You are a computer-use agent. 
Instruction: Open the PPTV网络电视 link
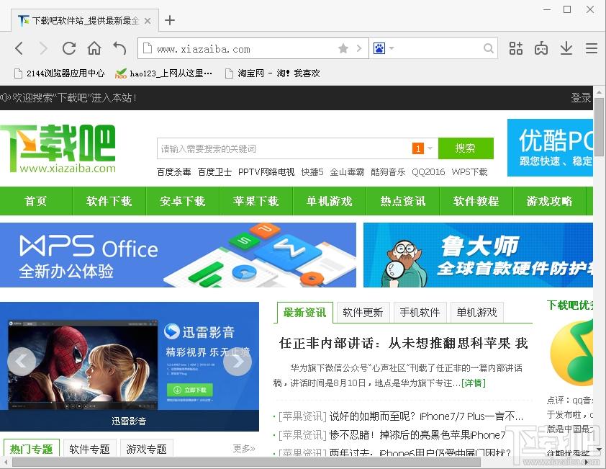266,171
